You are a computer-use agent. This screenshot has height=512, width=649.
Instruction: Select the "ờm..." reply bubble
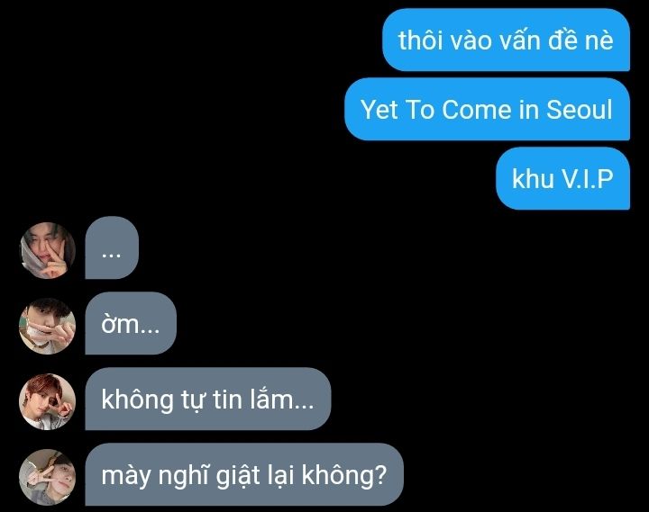pyautogui.click(x=131, y=323)
